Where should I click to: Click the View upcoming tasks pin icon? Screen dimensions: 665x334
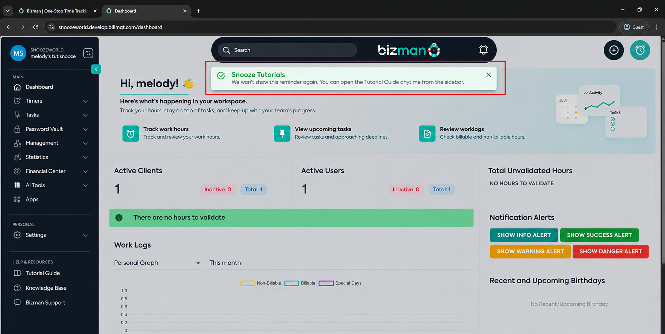[x=282, y=133]
